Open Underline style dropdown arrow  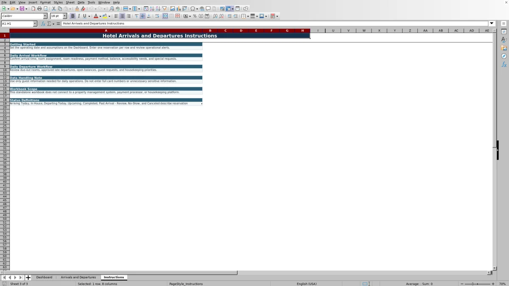[89, 17]
